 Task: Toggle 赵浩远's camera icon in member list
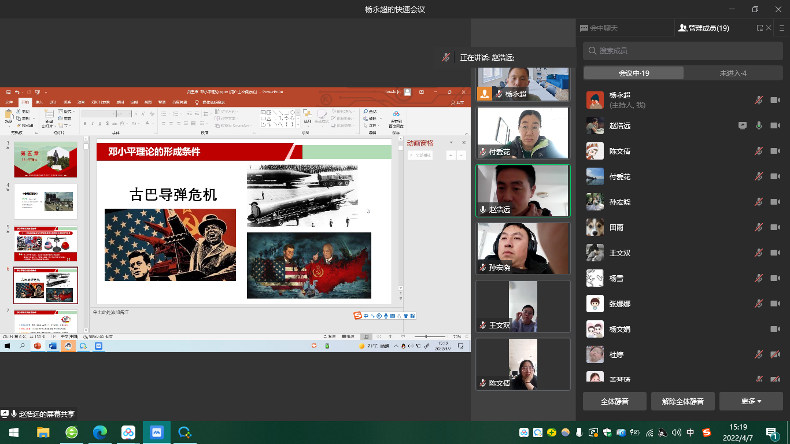[775, 125]
